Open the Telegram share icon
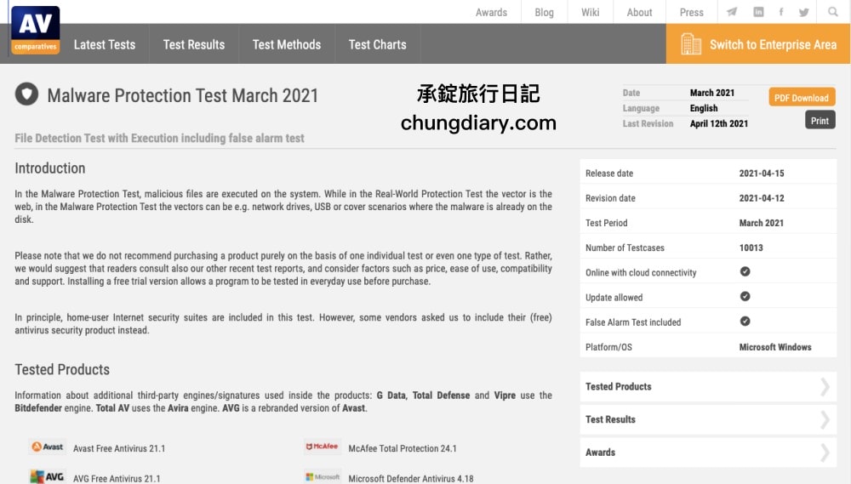The width and height of the screenshot is (851, 484). (x=732, y=12)
